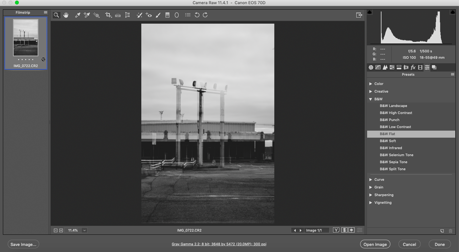Open workflow options link Gray Gamma 2.2
459x252 pixels.
point(219,244)
